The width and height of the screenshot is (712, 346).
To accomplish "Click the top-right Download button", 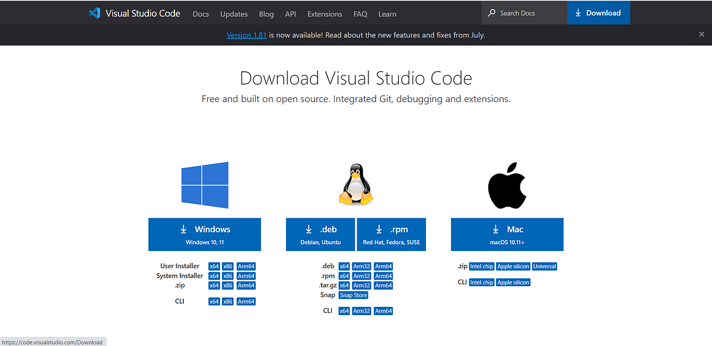I will pos(599,13).
